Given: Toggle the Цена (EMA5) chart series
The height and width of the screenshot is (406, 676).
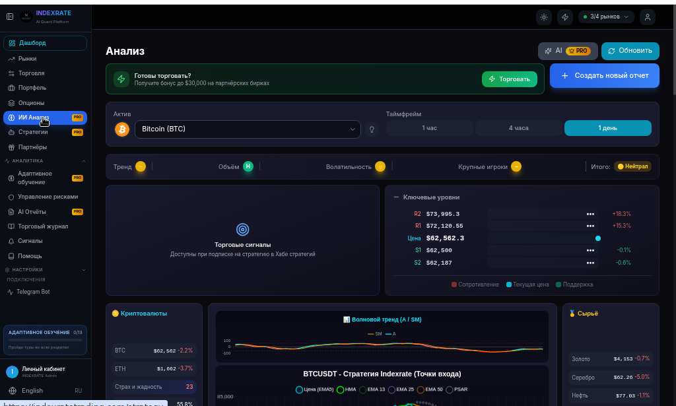Looking at the screenshot, I should [315, 389].
